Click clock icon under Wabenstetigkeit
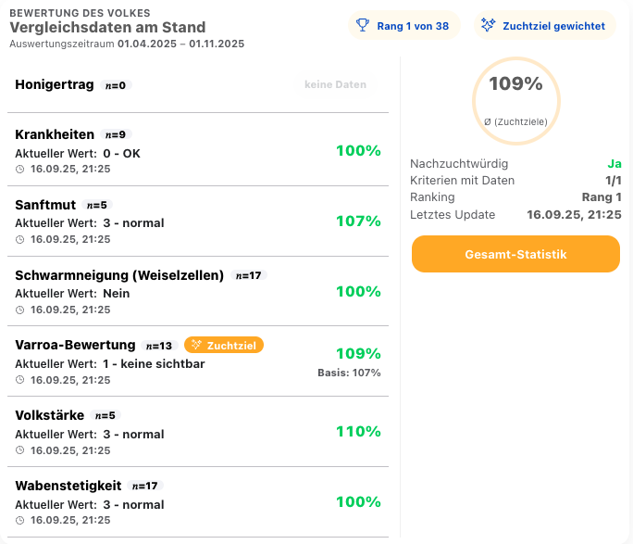This screenshot has height=544, width=633. coord(20,521)
